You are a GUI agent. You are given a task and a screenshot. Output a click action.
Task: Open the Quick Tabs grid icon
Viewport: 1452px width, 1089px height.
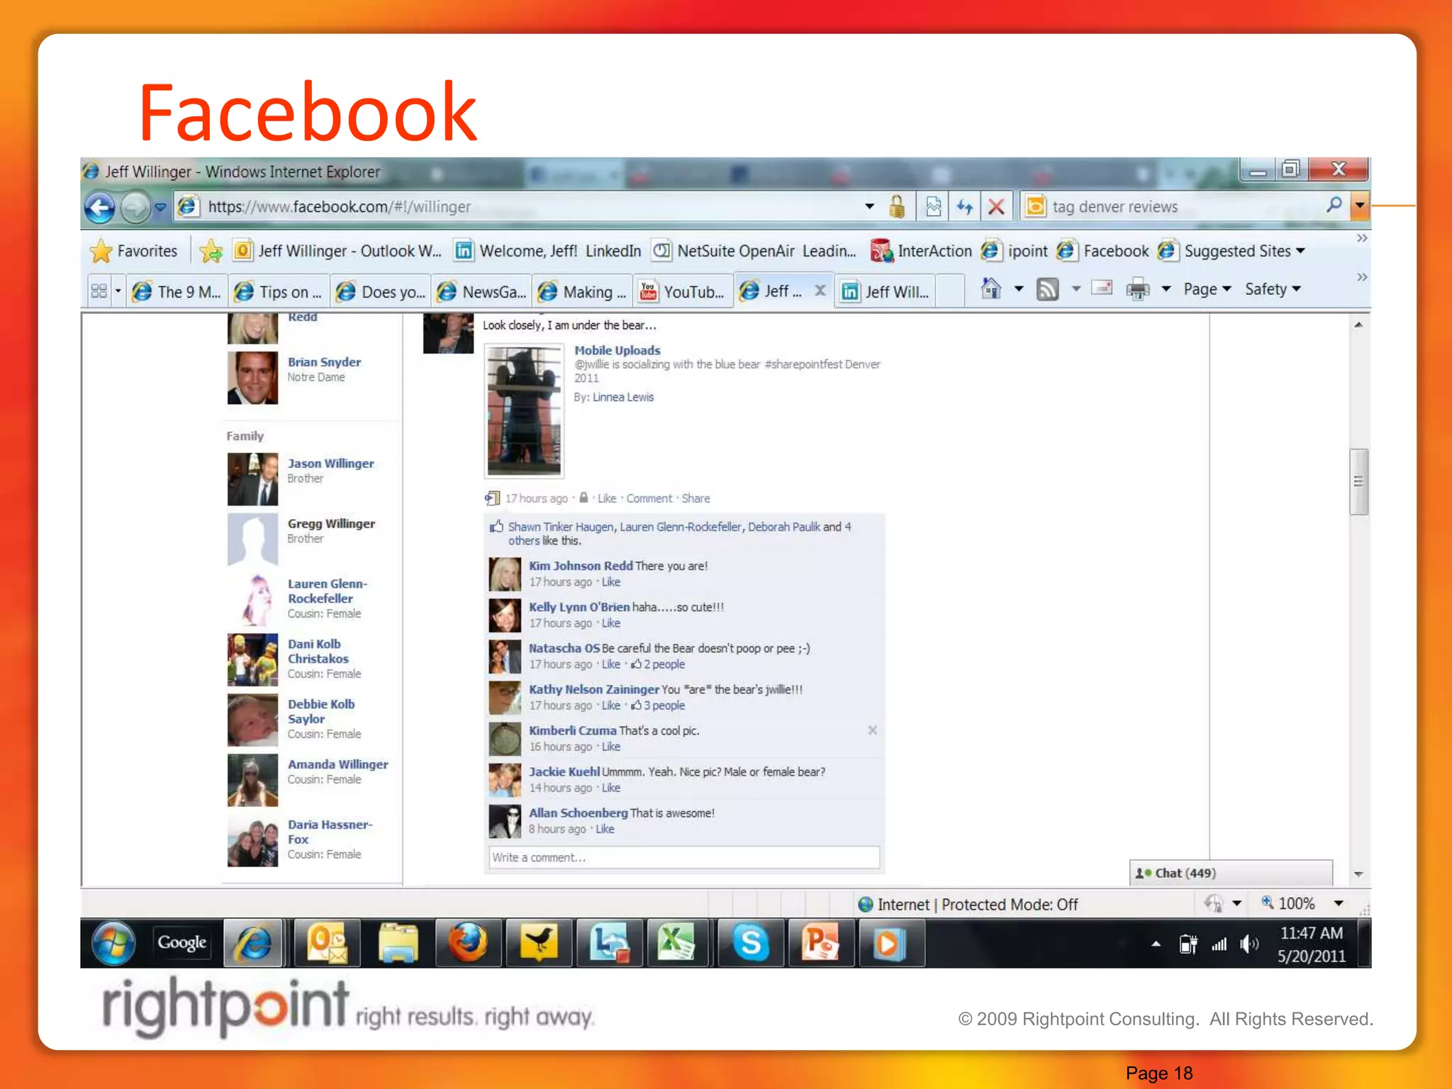(x=99, y=291)
